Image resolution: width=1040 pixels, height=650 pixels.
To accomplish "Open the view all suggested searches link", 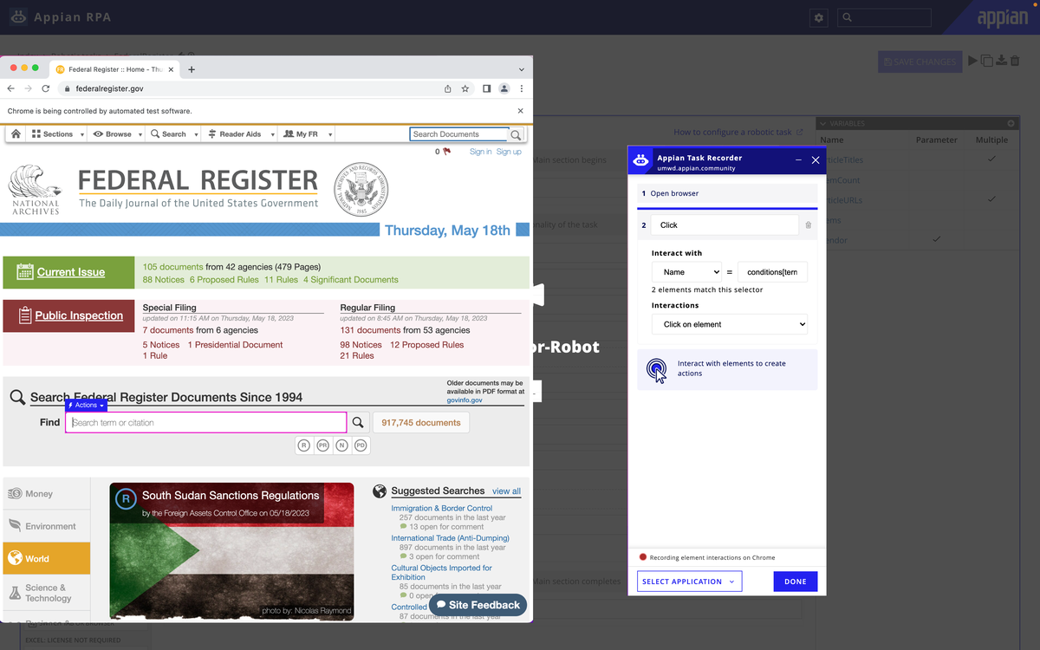I will click(506, 491).
